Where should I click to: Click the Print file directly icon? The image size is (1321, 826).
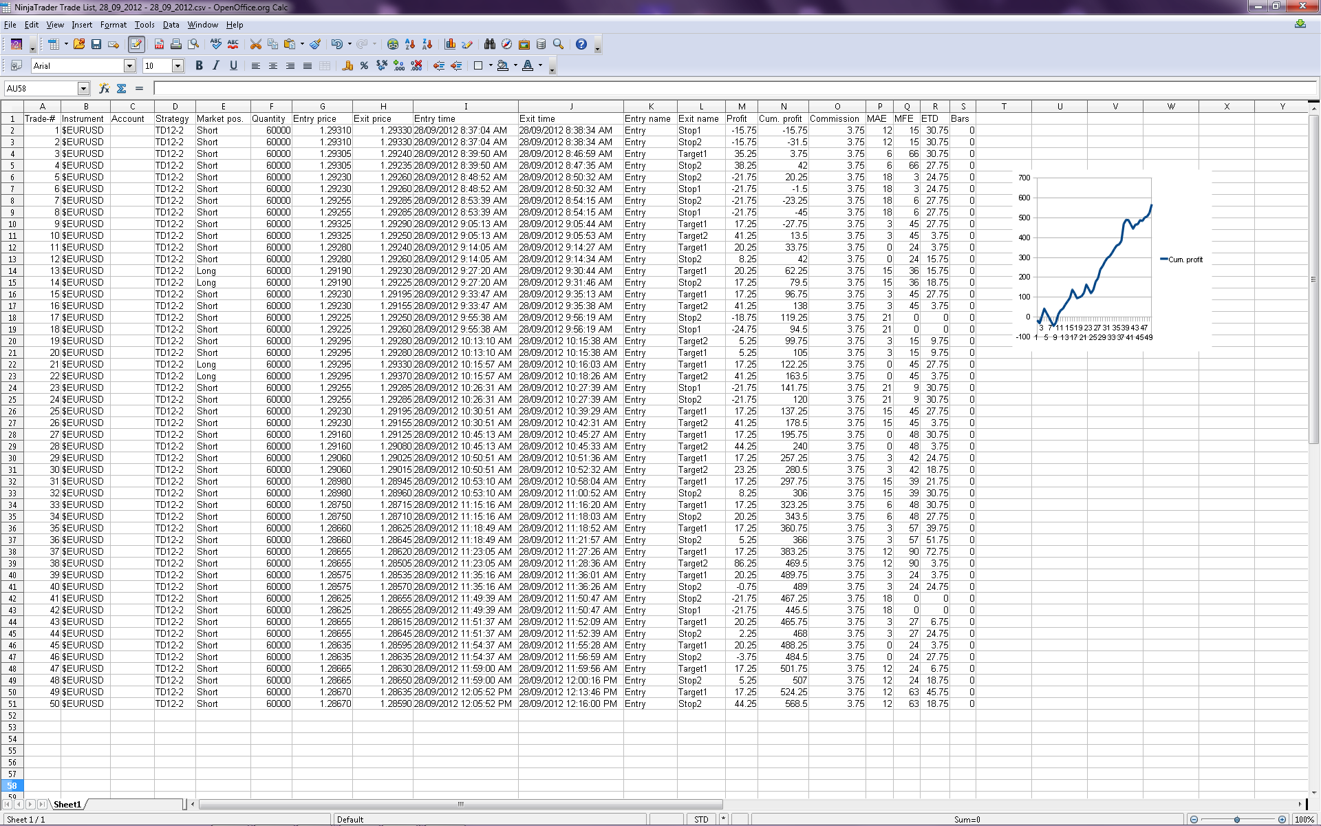coord(176,44)
